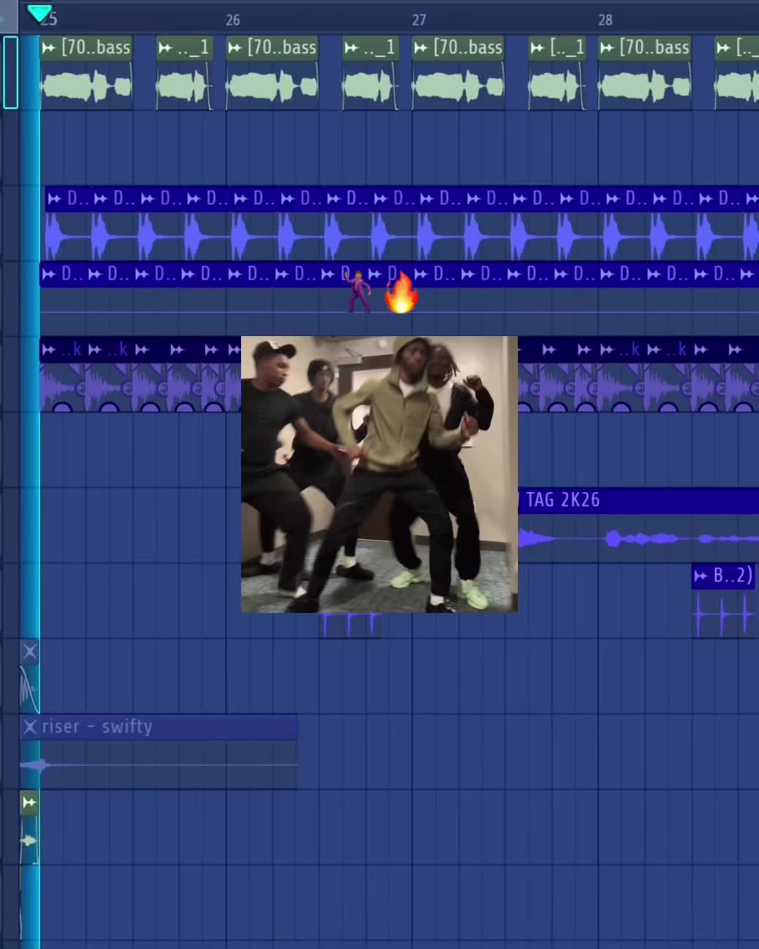Click the dancing group video thumbnail
The height and width of the screenshot is (949, 759).
pos(379,475)
